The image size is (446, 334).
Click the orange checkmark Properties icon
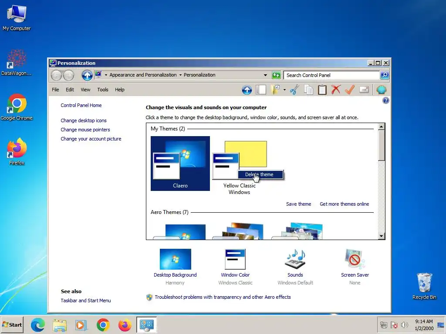[x=350, y=90]
